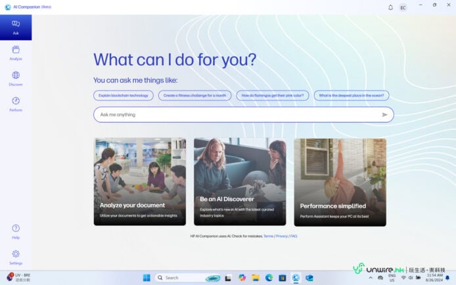
Task: Open the 'Performance simplified' card
Action: (340, 182)
